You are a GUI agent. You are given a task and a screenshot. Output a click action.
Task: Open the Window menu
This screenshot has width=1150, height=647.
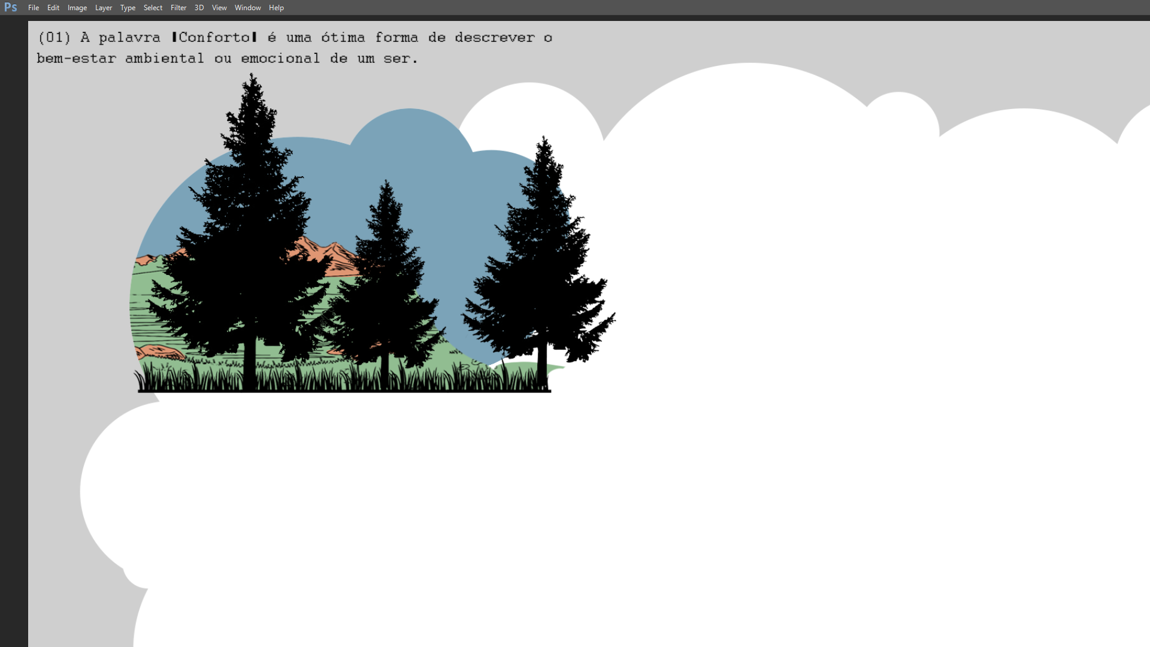tap(247, 8)
